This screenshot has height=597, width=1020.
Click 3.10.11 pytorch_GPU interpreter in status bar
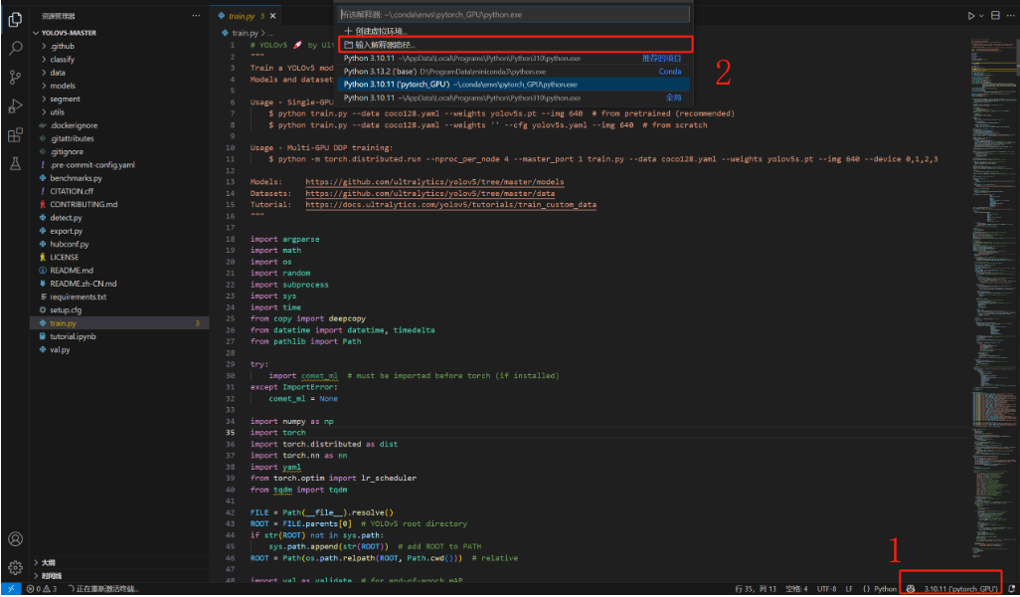960,588
